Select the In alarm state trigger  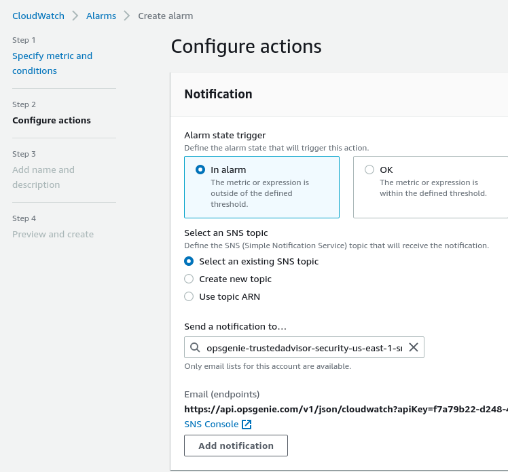(261, 187)
